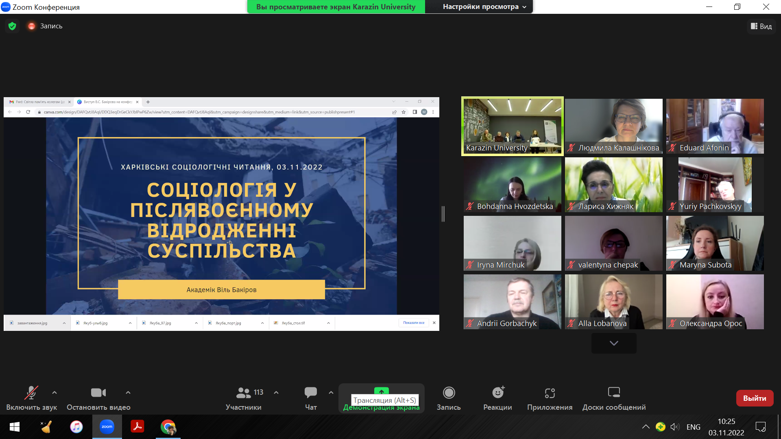Stop video (Остановить видео)
The height and width of the screenshot is (439, 781).
tap(98, 393)
